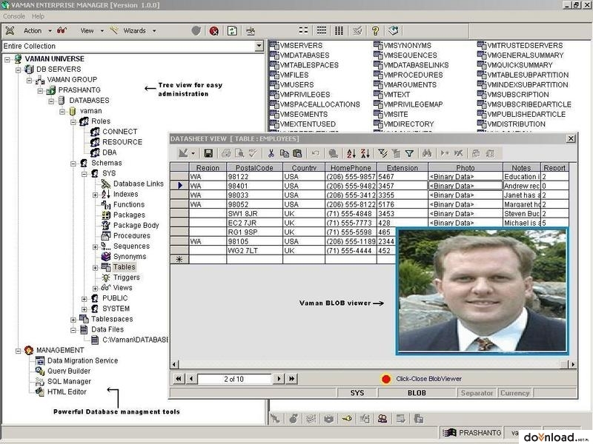593x444 pixels.
Task: Select the Separator status panel
Action: coord(477,393)
